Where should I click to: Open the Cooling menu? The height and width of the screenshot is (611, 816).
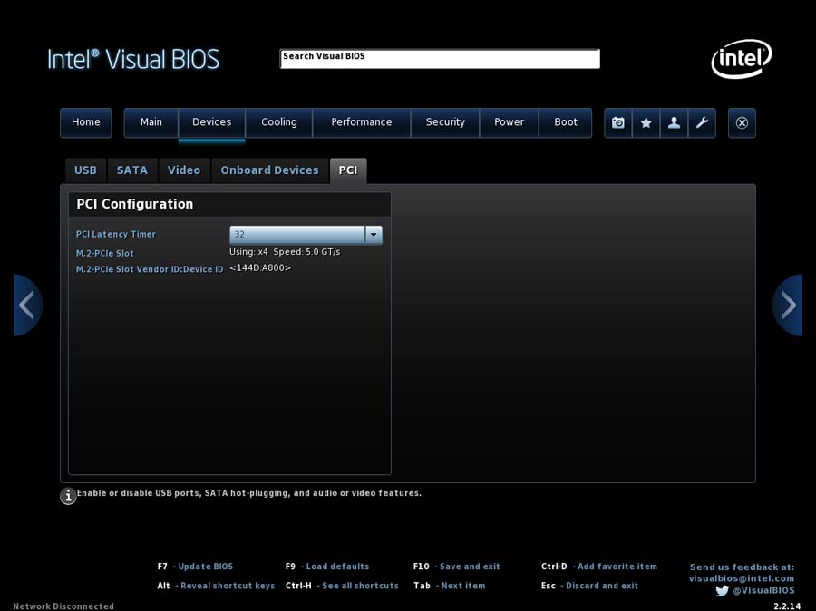279,122
